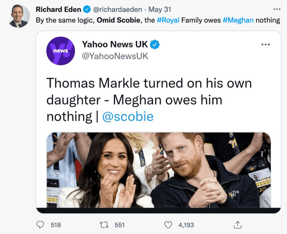Like the tweet with the heart icon

pos(168,225)
